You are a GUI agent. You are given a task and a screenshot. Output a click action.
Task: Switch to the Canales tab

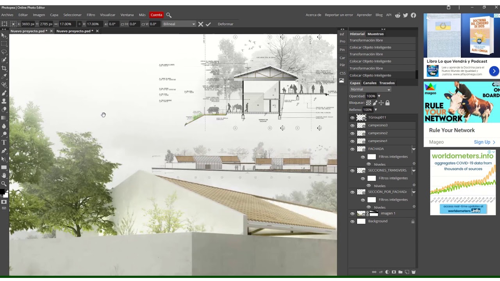[370, 83]
